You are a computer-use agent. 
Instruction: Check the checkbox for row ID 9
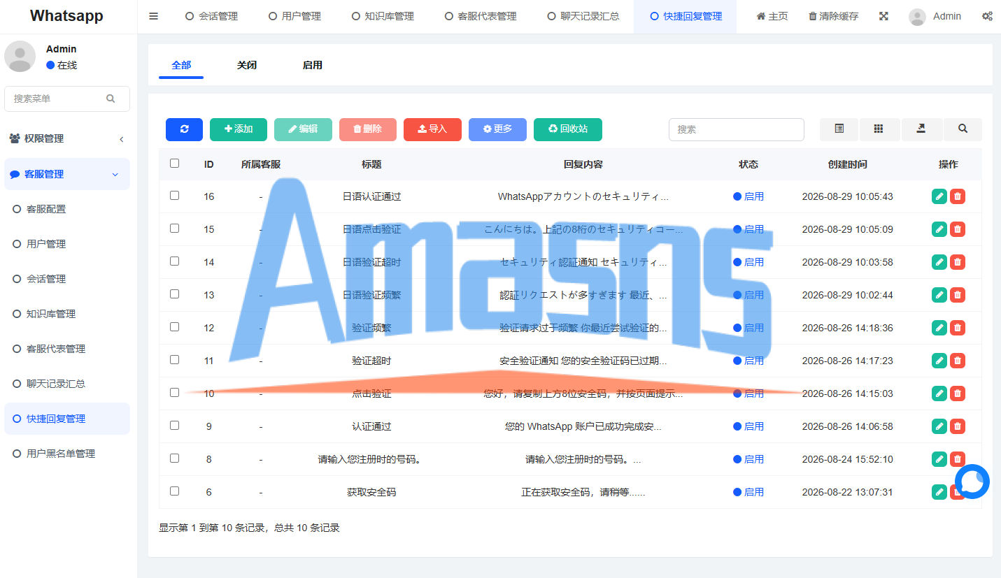[x=174, y=426]
